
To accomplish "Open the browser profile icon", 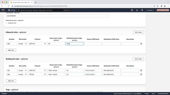I will pyautogui.click(x=165, y=6).
